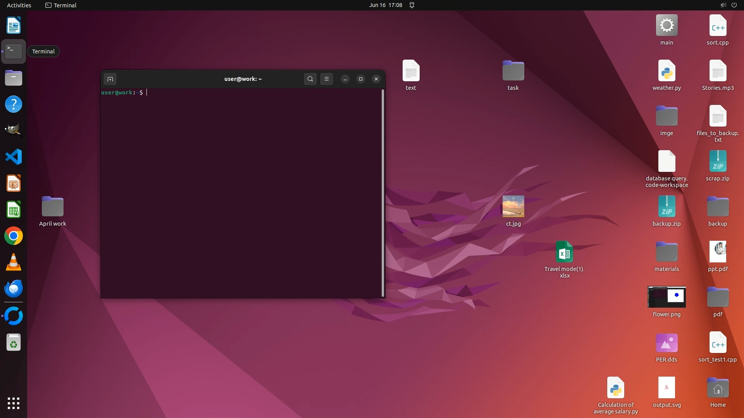Click the notification bell icon

coord(412,5)
